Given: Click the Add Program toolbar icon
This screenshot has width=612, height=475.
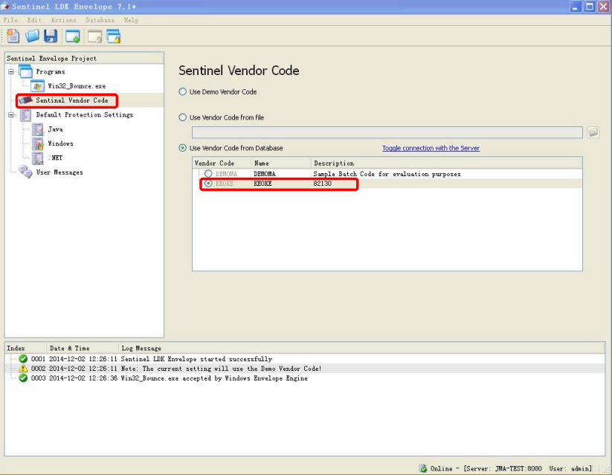Looking at the screenshot, I should click(x=73, y=36).
